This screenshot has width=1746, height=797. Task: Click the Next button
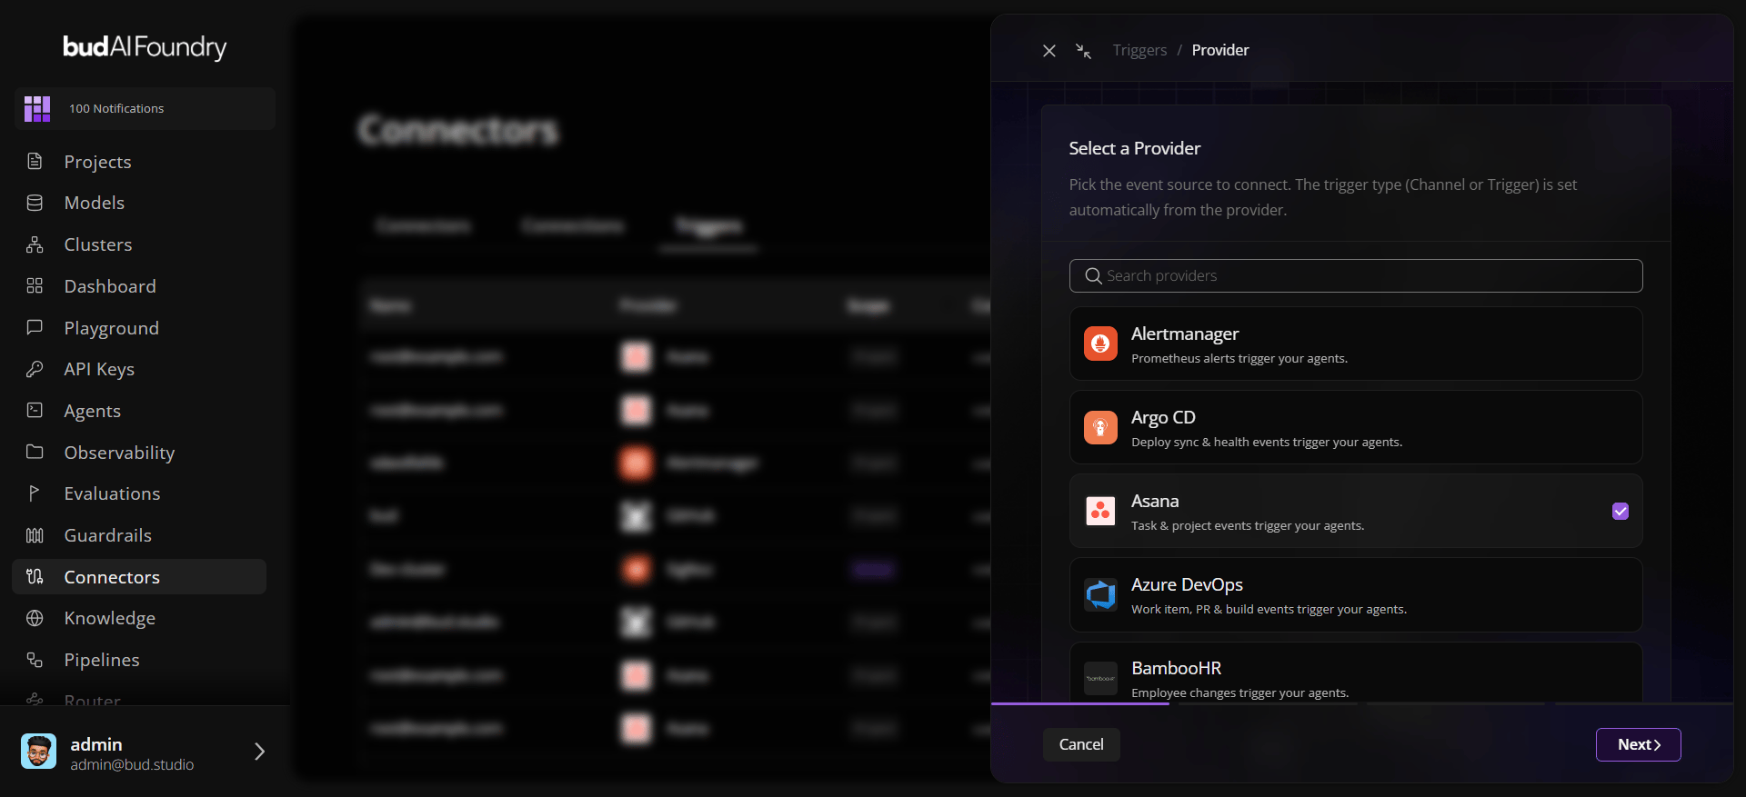1638,744
